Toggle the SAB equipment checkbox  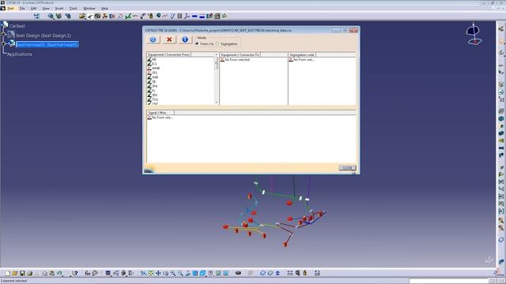149,77
